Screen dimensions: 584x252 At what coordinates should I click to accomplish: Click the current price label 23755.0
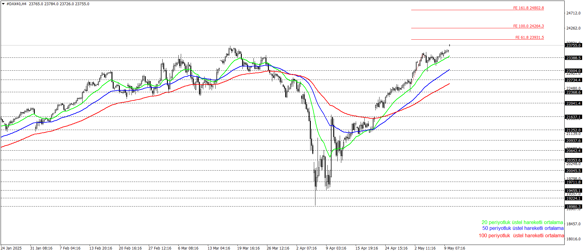point(574,45)
